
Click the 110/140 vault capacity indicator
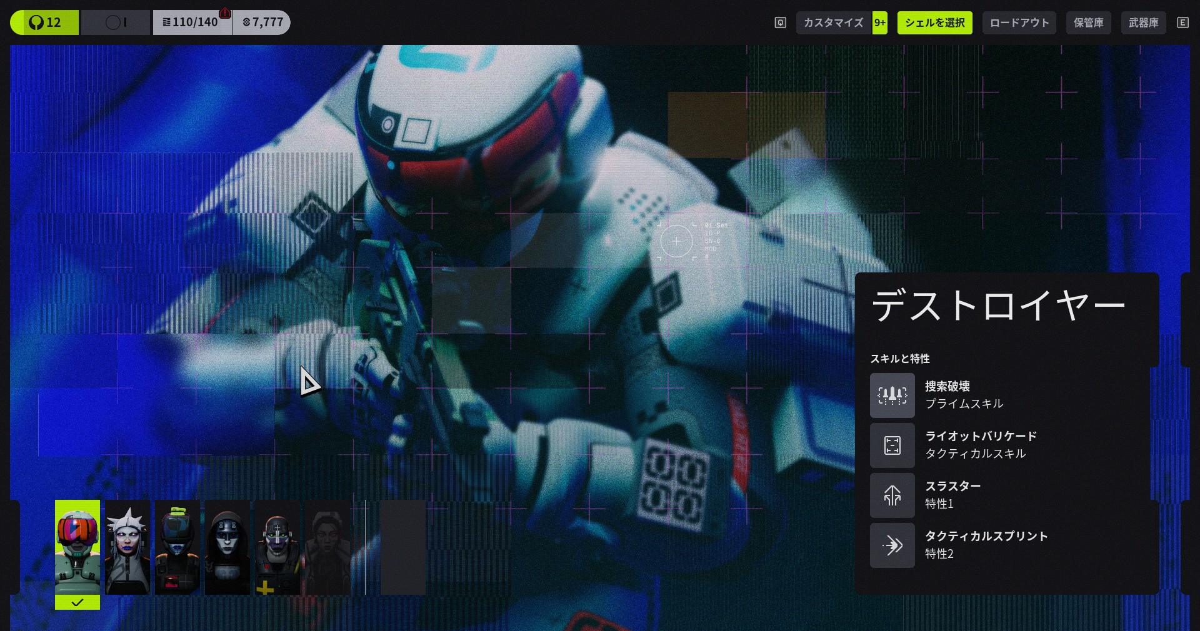(x=191, y=22)
